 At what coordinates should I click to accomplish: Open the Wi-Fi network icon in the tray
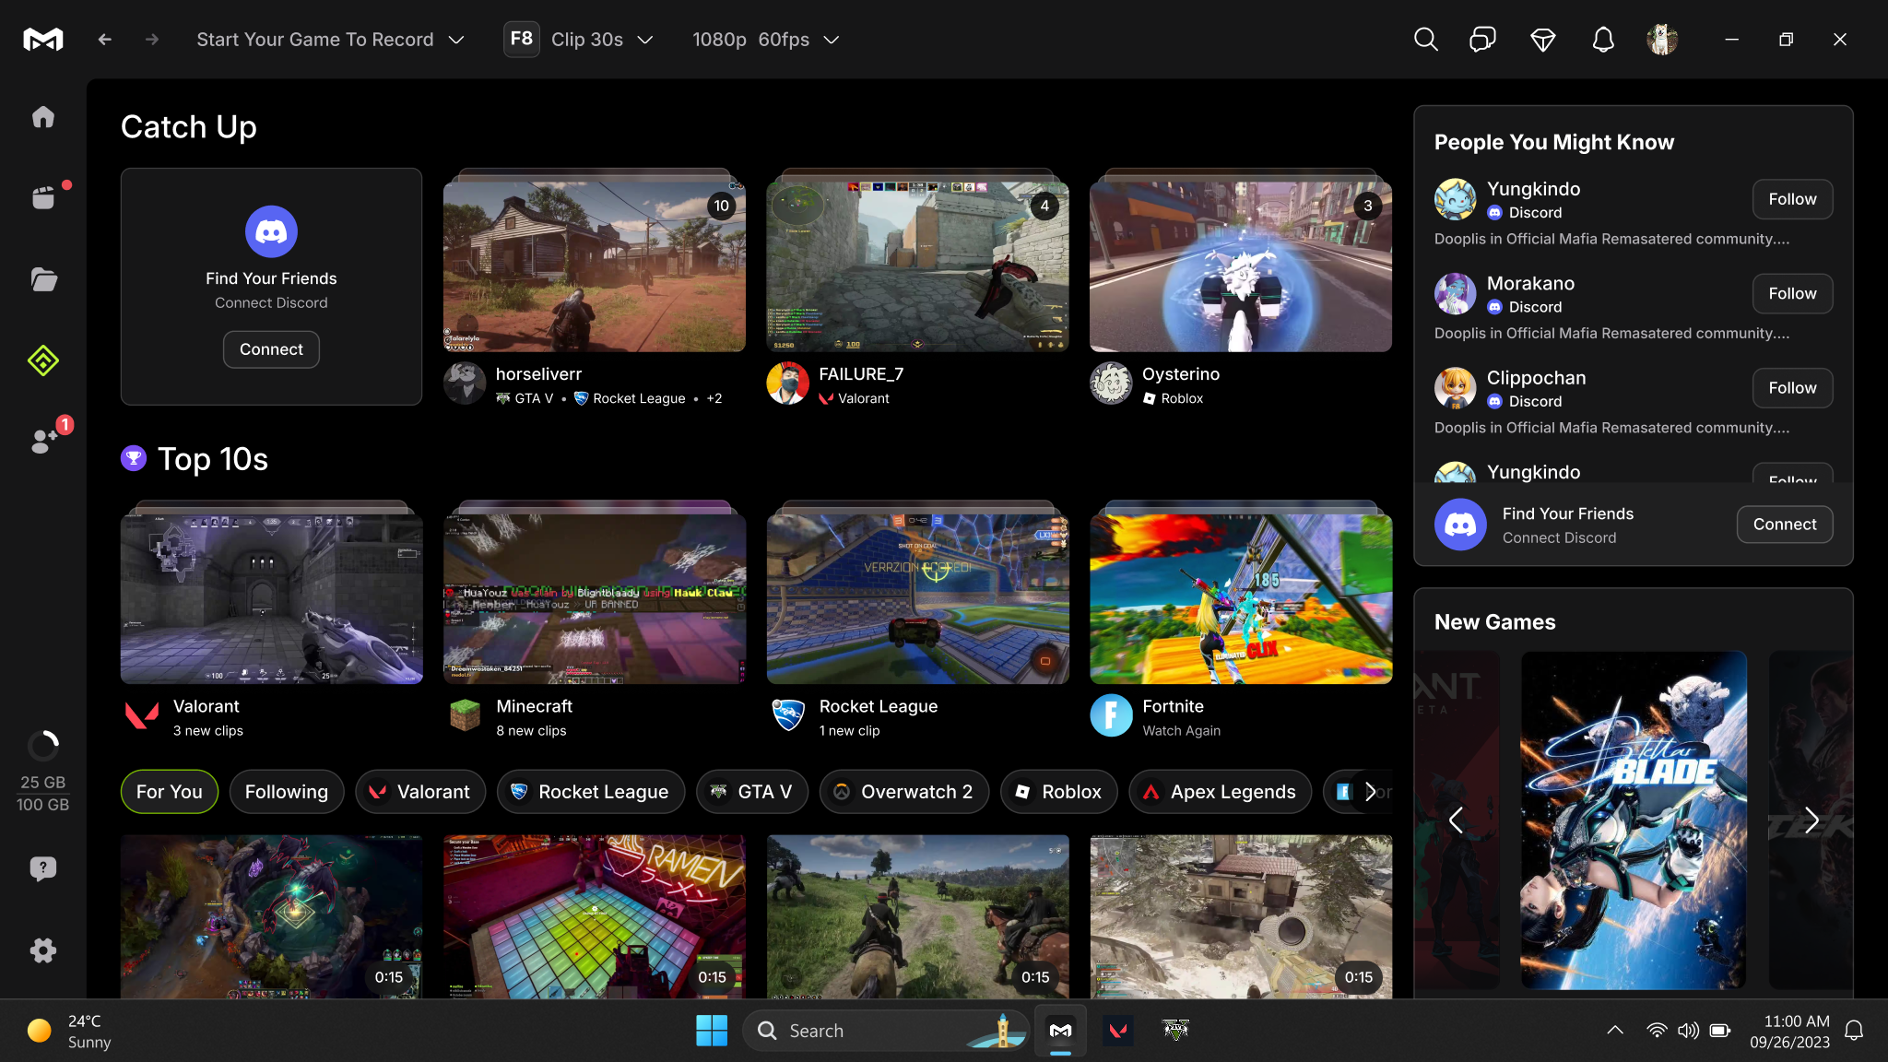pyautogui.click(x=1657, y=1031)
